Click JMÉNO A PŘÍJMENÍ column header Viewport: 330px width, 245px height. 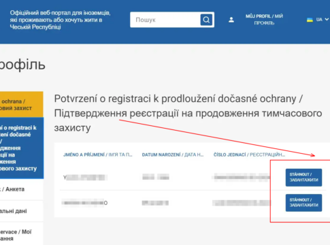(97, 154)
